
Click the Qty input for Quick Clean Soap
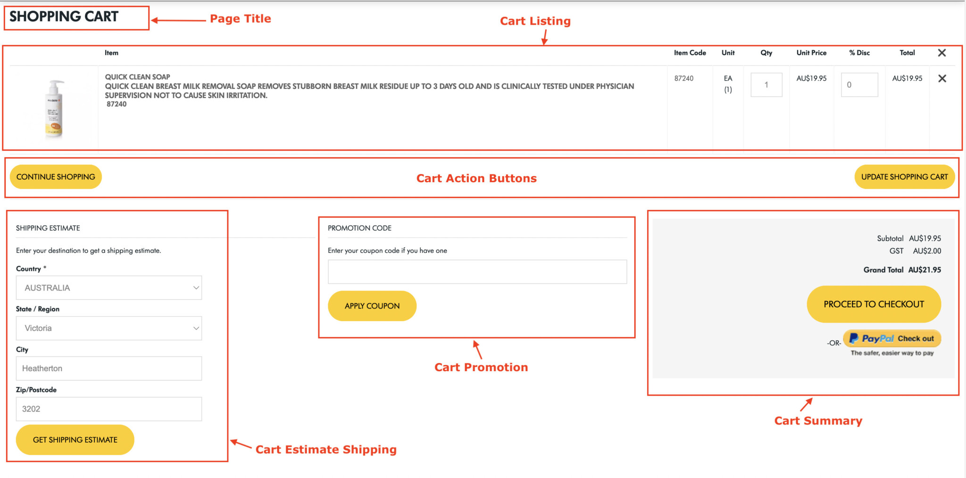[766, 85]
